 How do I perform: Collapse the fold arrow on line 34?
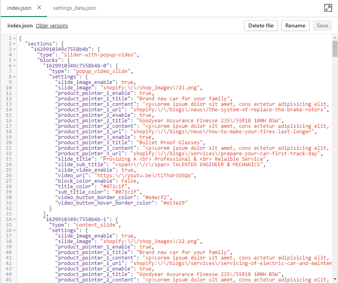(x=14, y=220)
